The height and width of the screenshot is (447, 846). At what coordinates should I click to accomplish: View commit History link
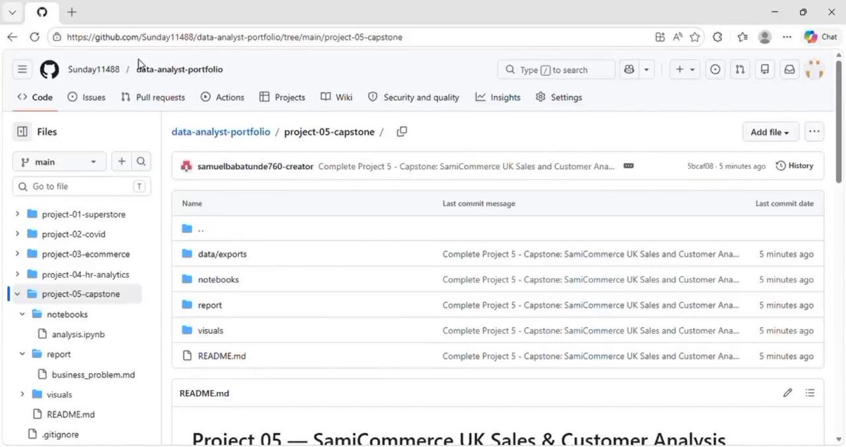click(795, 166)
